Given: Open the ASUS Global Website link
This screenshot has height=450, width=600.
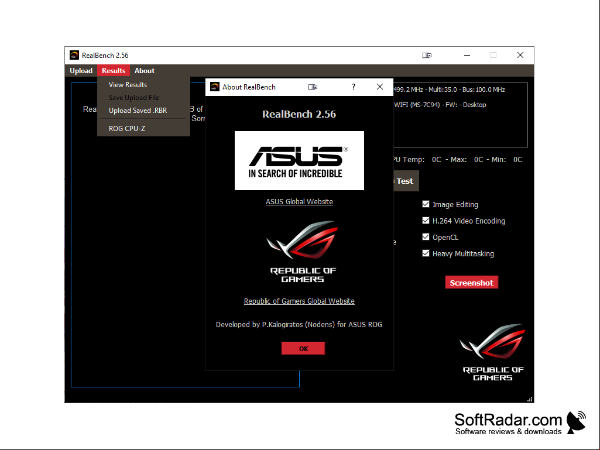Looking at the screenshot, I should 299,202.
